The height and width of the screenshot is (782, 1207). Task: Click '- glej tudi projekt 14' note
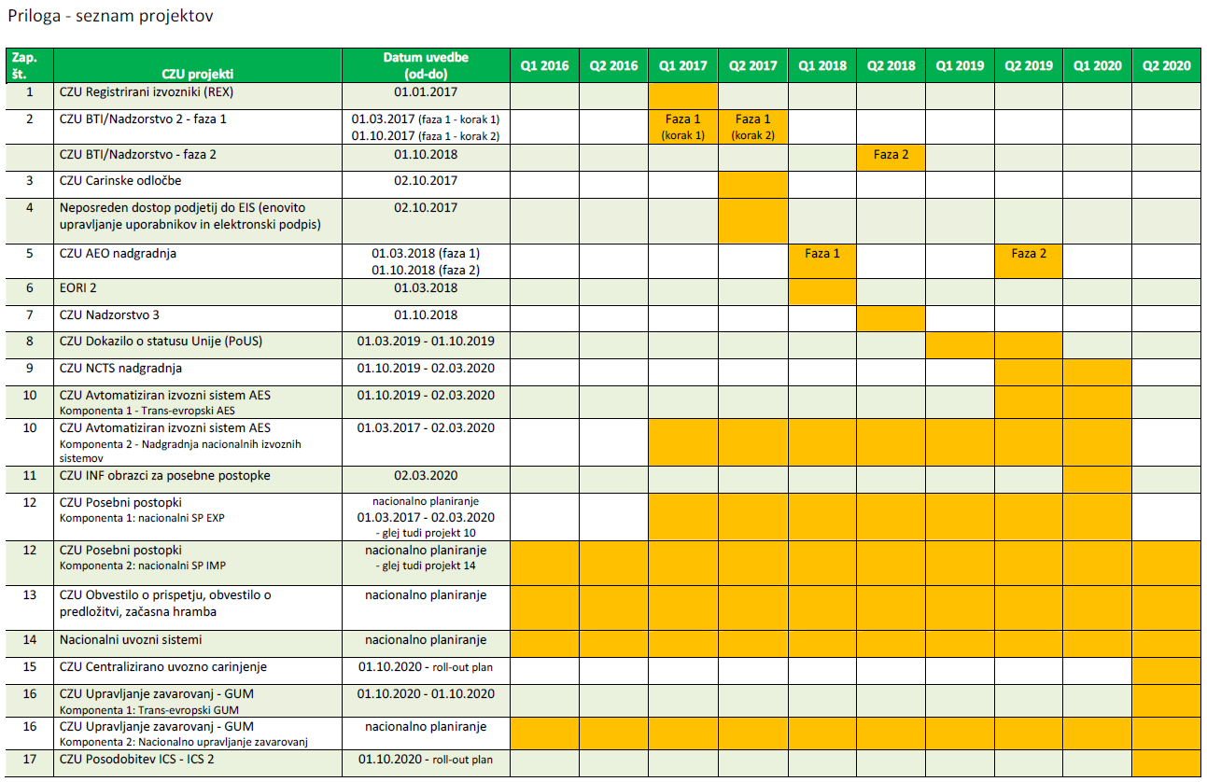pos(426,566)
